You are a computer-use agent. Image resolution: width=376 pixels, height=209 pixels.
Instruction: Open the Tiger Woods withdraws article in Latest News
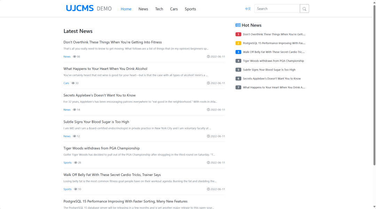point(101,148)
